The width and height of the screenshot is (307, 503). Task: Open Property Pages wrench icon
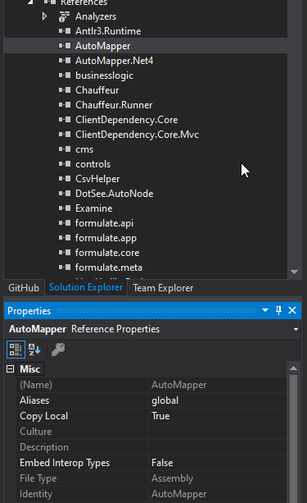tap(58, 350)
